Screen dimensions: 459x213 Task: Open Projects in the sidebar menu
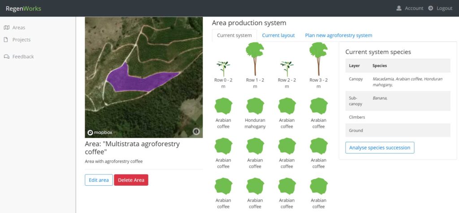pos(22,39)
